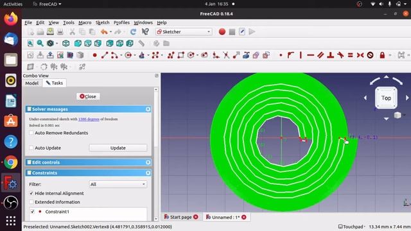Apply parallel constraint
Screen dimensions: 411x231
click(x=320, y=55)
